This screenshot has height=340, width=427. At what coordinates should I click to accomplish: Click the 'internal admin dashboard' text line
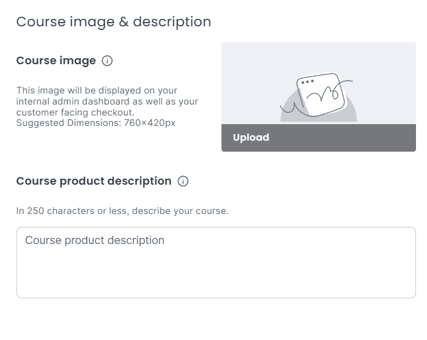click(107, 102)
